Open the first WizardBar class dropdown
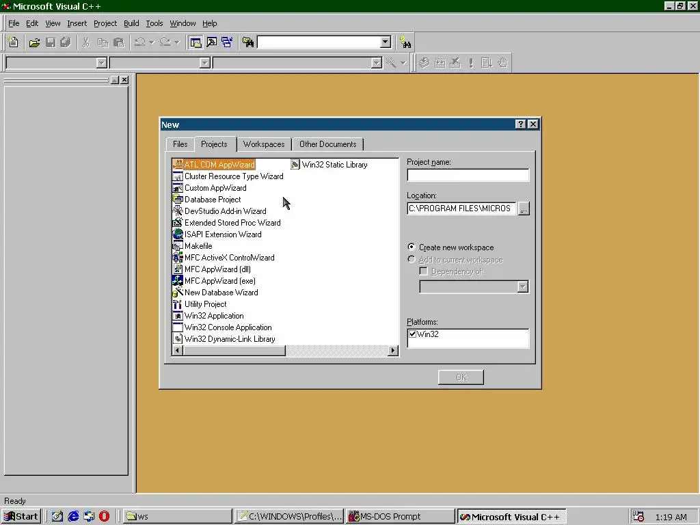 101,63
